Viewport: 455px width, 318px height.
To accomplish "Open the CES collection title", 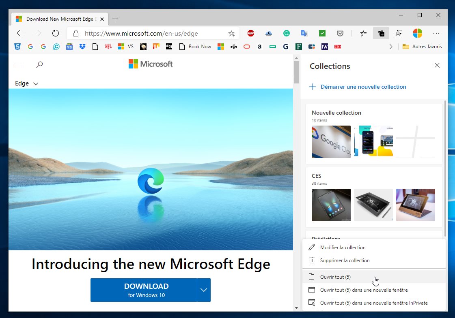I will point(316,176).
